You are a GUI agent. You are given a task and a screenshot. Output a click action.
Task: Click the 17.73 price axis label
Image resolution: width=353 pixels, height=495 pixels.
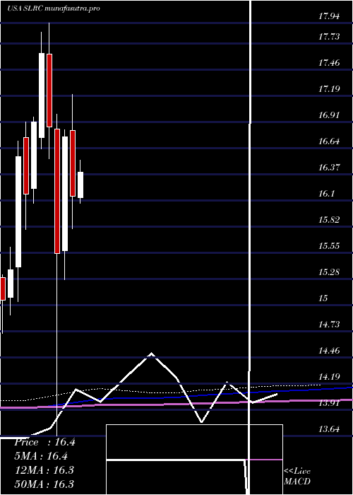click(329, 37)
